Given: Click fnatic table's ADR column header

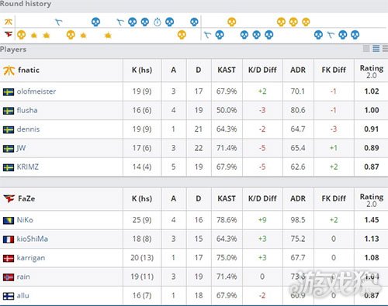Looking at the screenshot, I should pyautogui.click(x=298, y=70).
